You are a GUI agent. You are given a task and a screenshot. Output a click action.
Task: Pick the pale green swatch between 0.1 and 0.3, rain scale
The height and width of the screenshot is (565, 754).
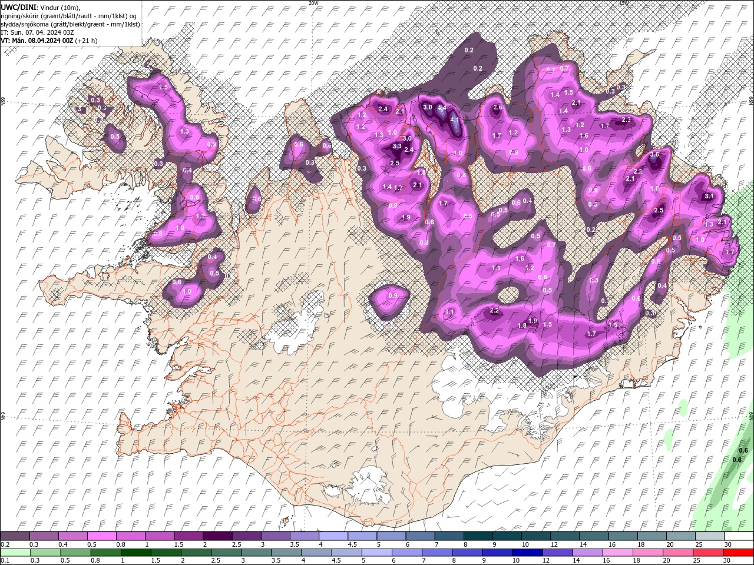(x=15, y=552)
